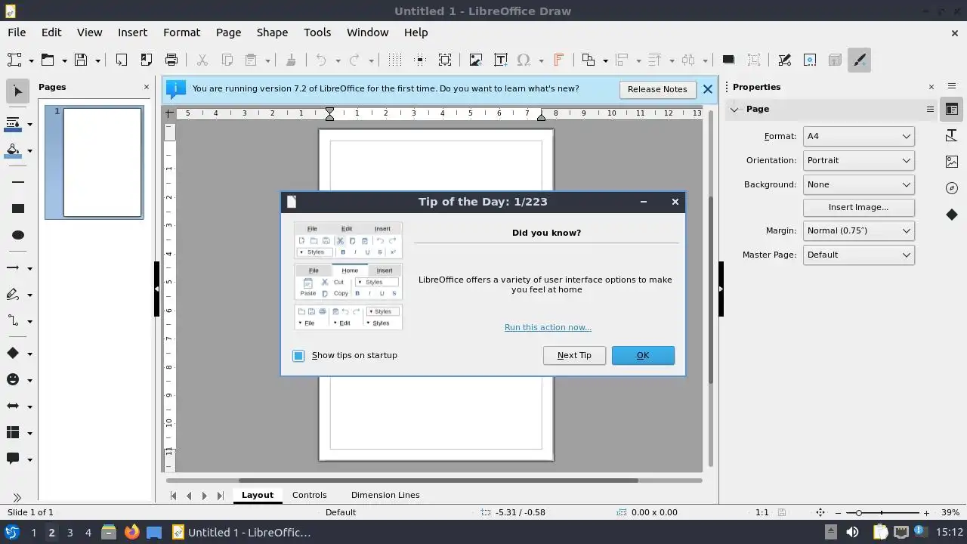Toggle the Display Grid toolbar button
Image resolution: width=967 pixels, height=544 pixels.
395,60
